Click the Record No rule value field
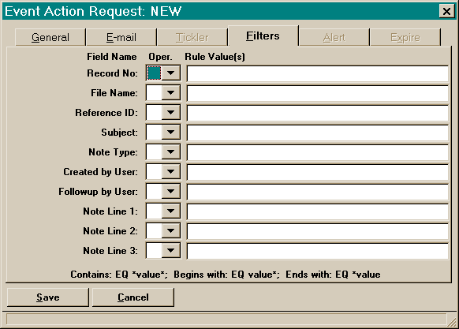This screenshot has width=459, height=329. [x=318, y=73]
